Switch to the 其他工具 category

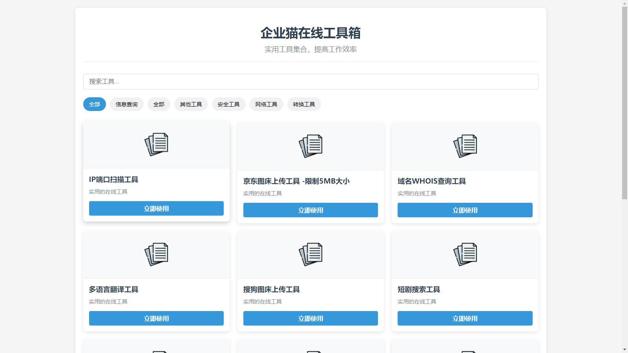191,104
